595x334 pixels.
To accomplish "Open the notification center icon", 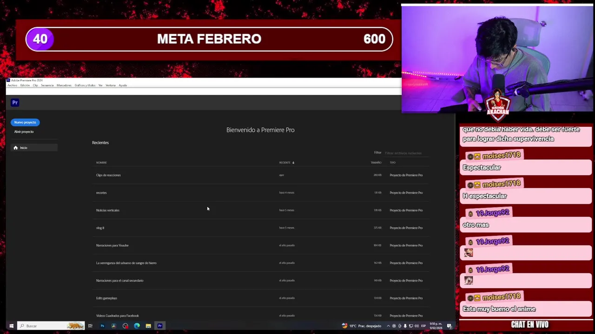I will click(x=449, y=326).
